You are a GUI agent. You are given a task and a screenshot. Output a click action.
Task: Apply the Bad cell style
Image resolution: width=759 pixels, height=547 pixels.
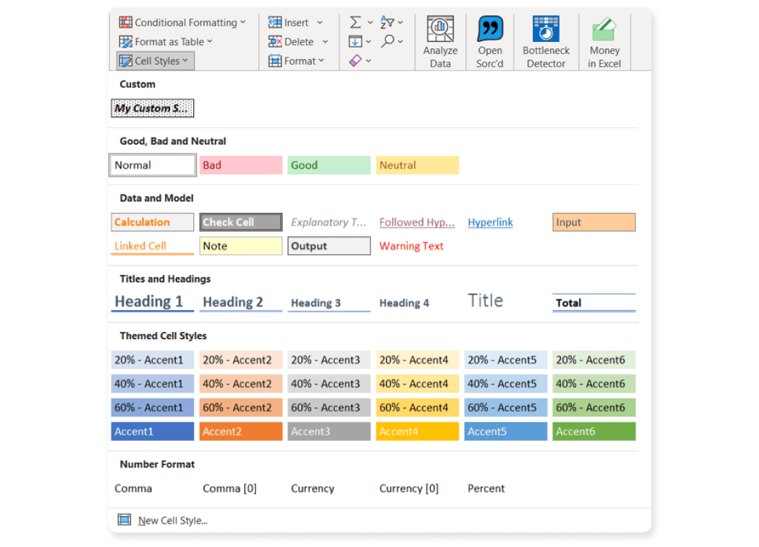coord(241,165)
